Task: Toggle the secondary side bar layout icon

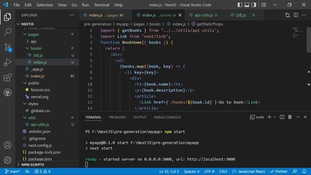Action: [x=254, y=5]
